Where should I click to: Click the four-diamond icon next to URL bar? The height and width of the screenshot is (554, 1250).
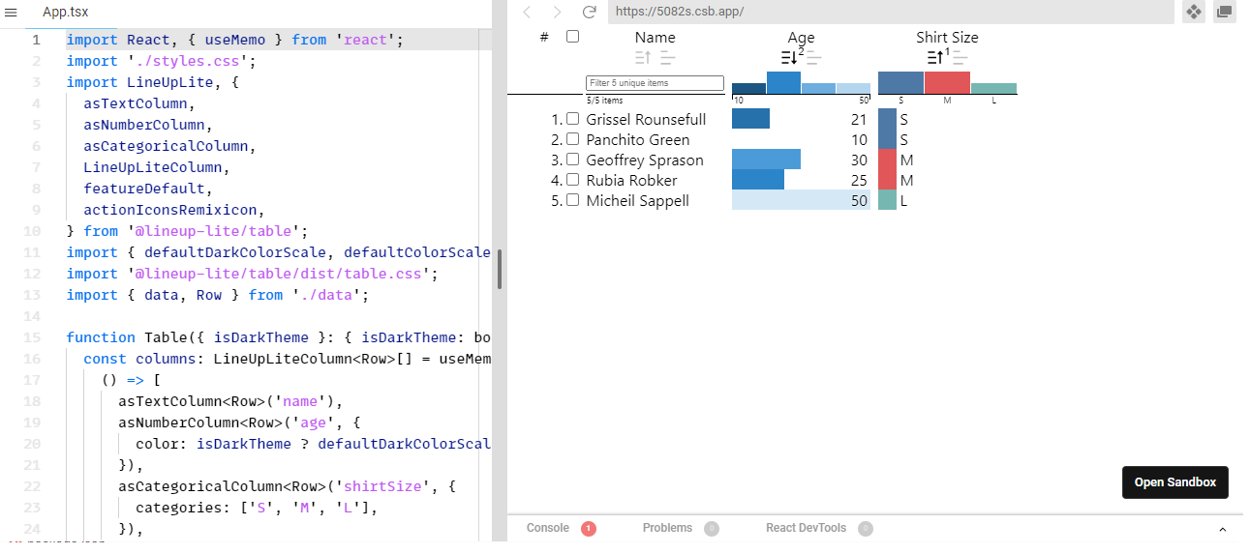click(1194, 13)
